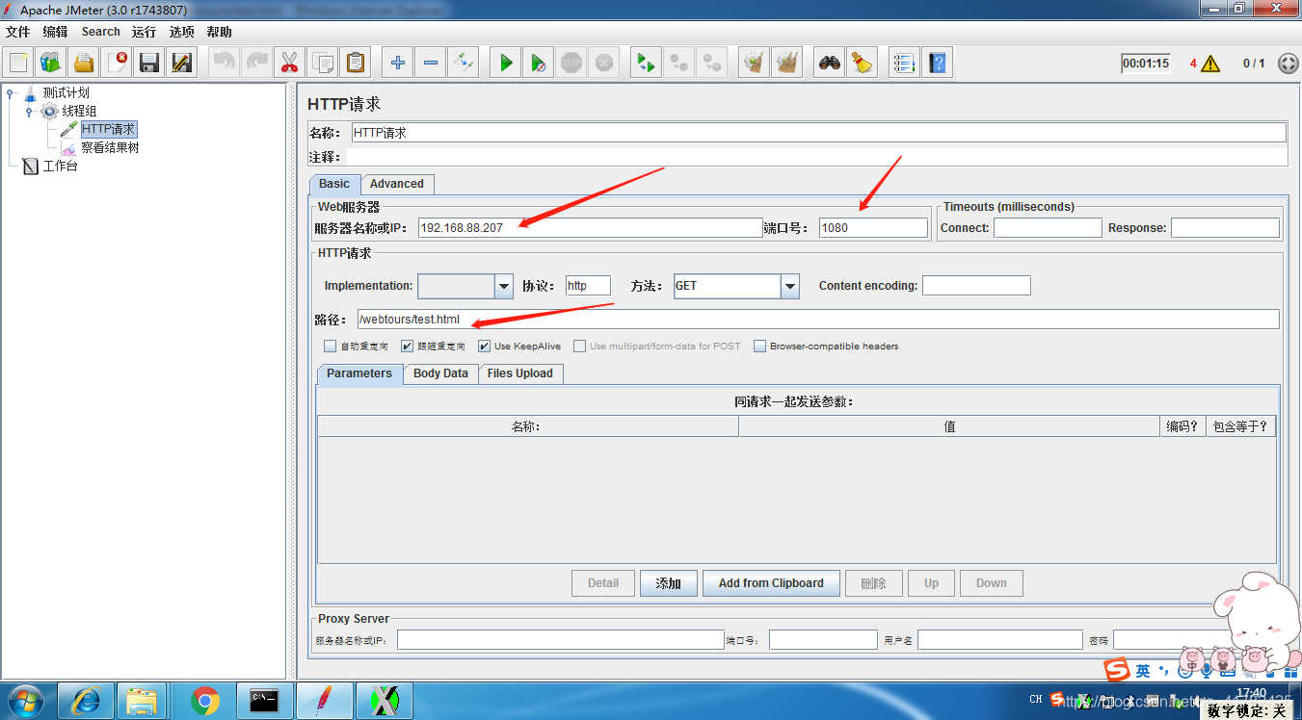Click the yellow warning triangle error indicator
The image size is (1302, 720).
point(1210,64)
